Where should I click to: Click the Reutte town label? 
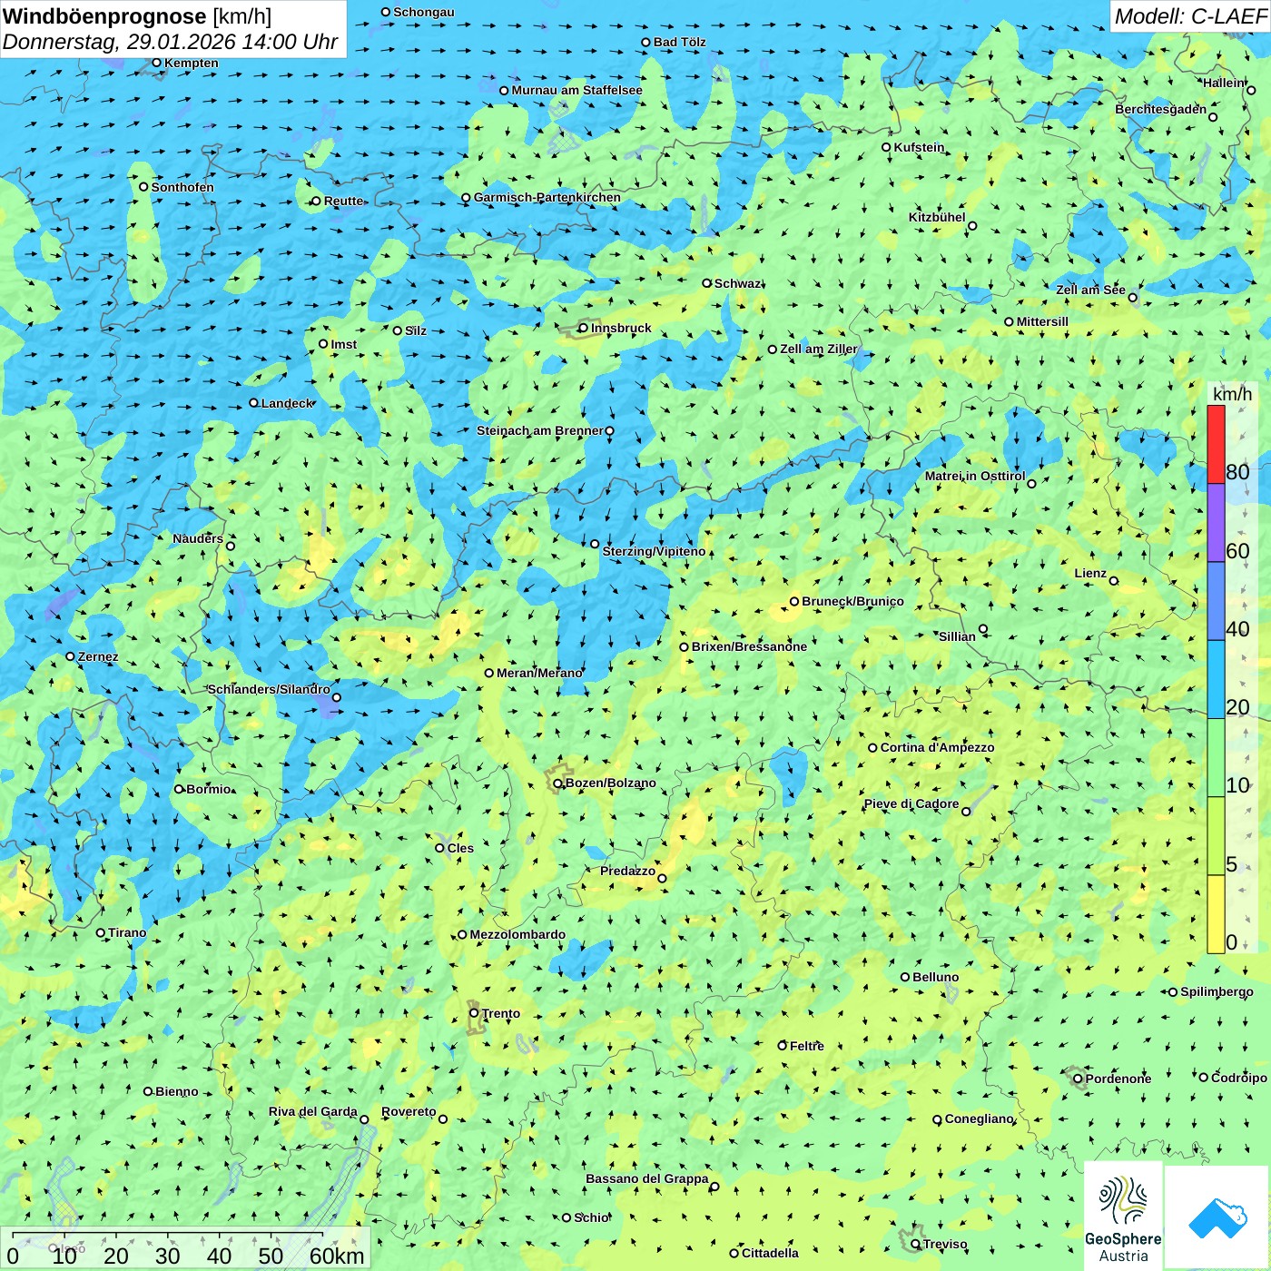tap(343, 201)
